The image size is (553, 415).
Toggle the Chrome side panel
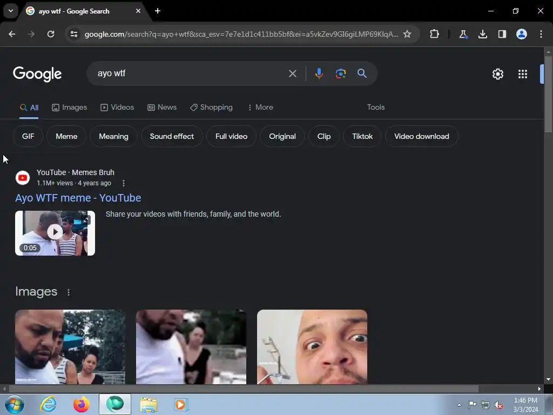pos(502,34)
